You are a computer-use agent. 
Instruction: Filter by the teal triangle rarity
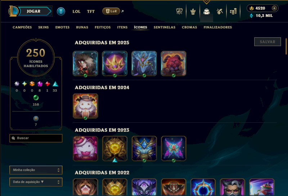55,84
